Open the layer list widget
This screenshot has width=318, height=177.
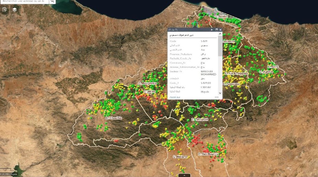click(x=14, y=10)
